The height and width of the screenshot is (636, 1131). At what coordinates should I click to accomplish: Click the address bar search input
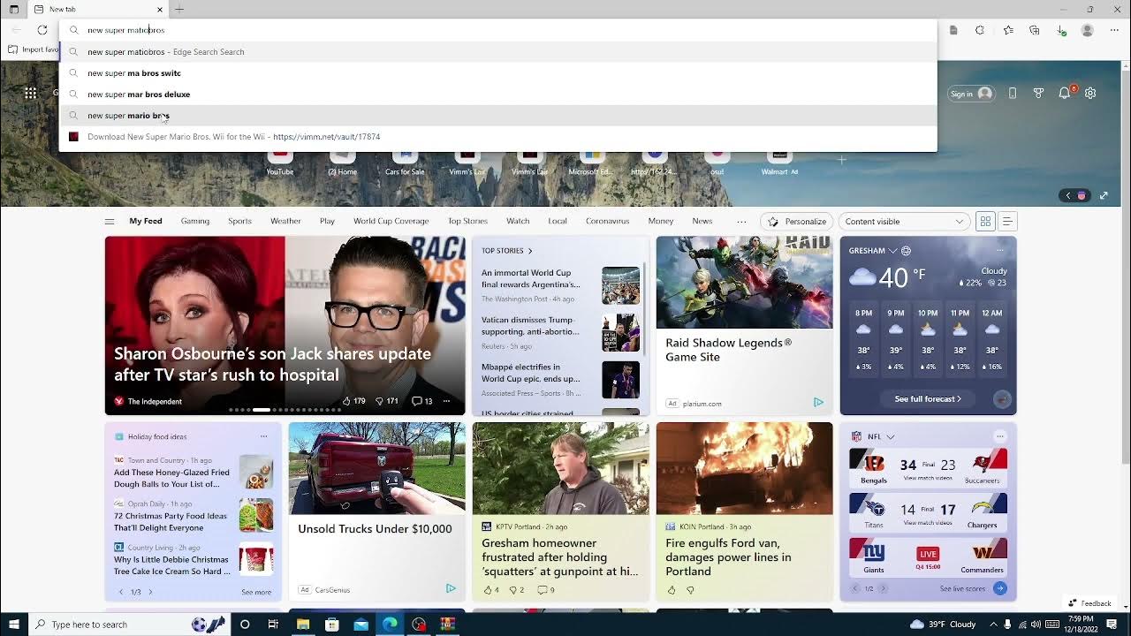coord(497,30)
